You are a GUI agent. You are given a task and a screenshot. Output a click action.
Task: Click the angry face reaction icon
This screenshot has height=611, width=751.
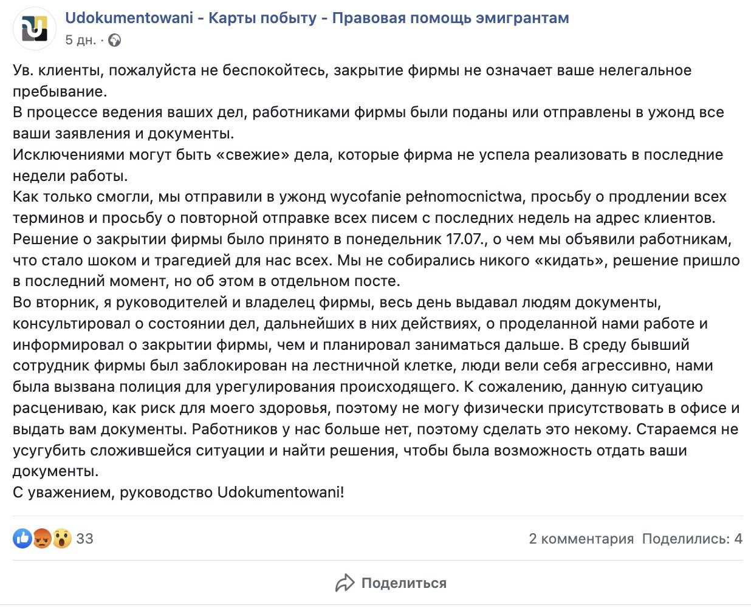[42, 538]
